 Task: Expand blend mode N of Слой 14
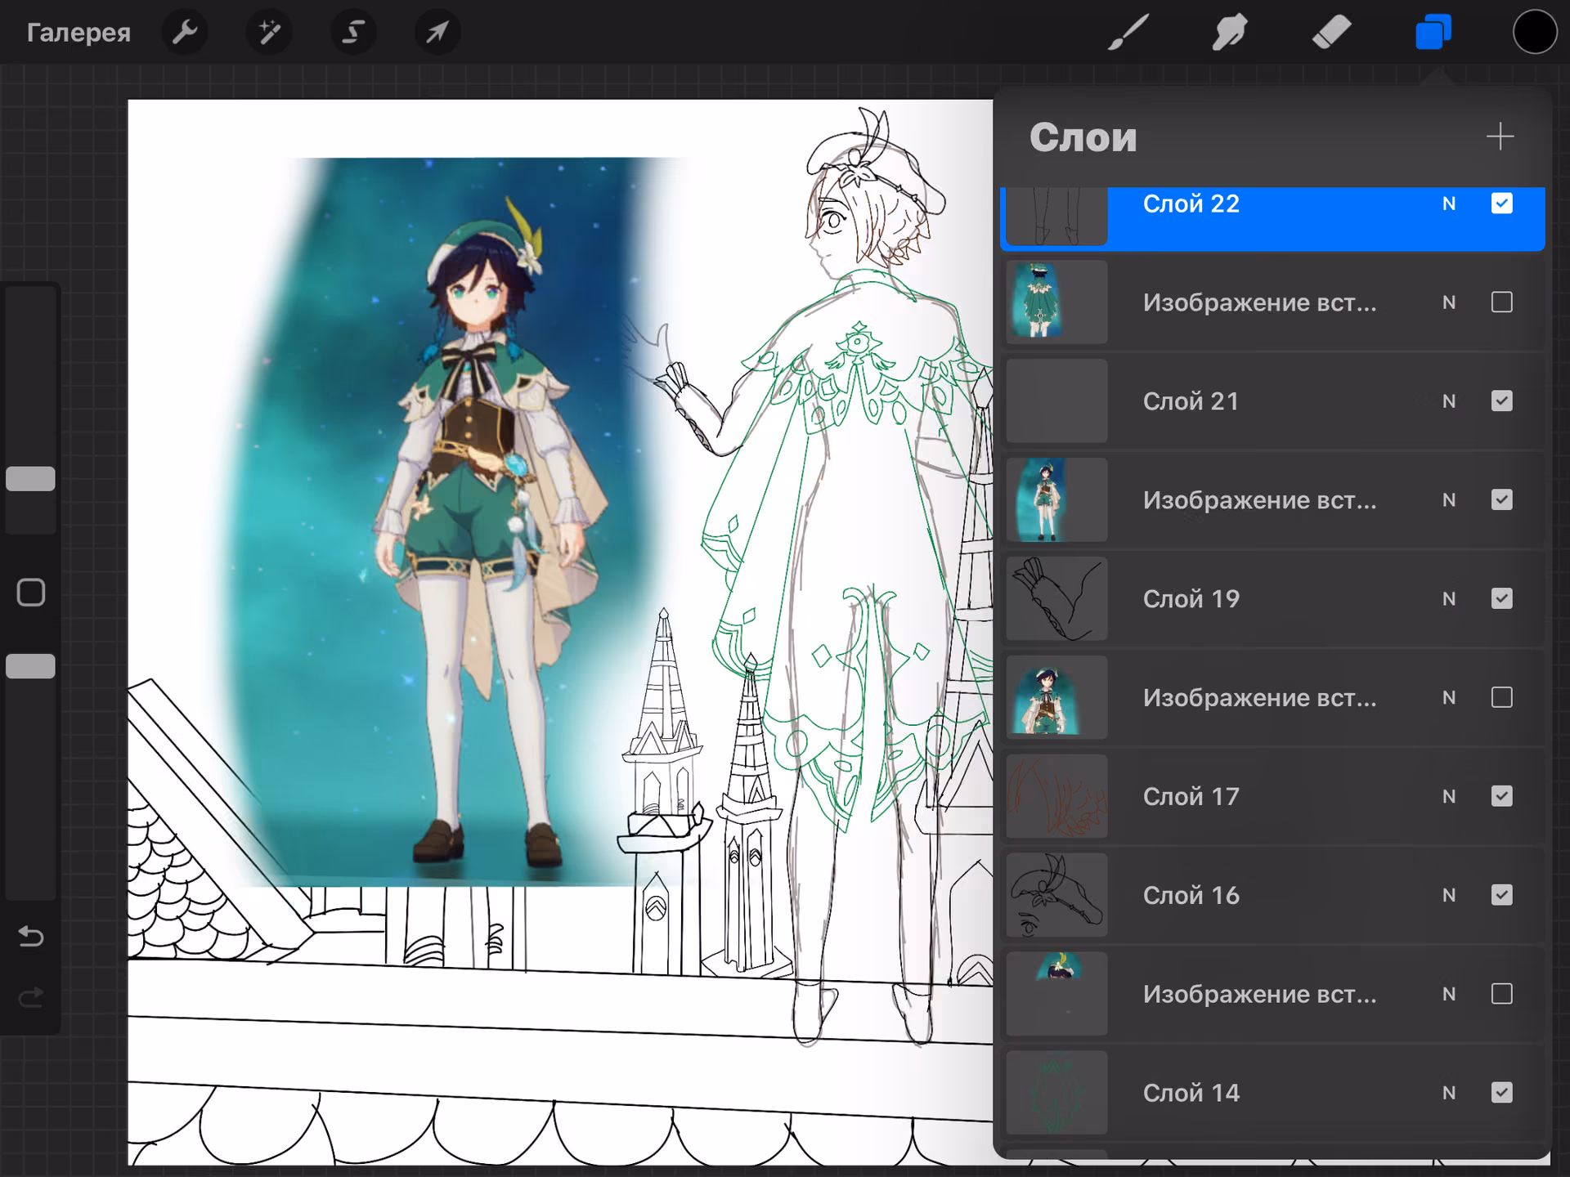(1449, 1094)
